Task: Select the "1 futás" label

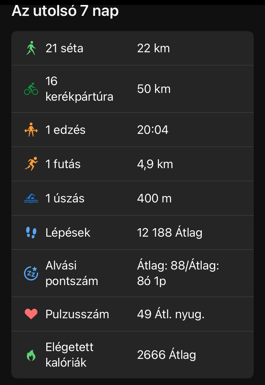Action: pyautogui.click(x=63, y=164)
